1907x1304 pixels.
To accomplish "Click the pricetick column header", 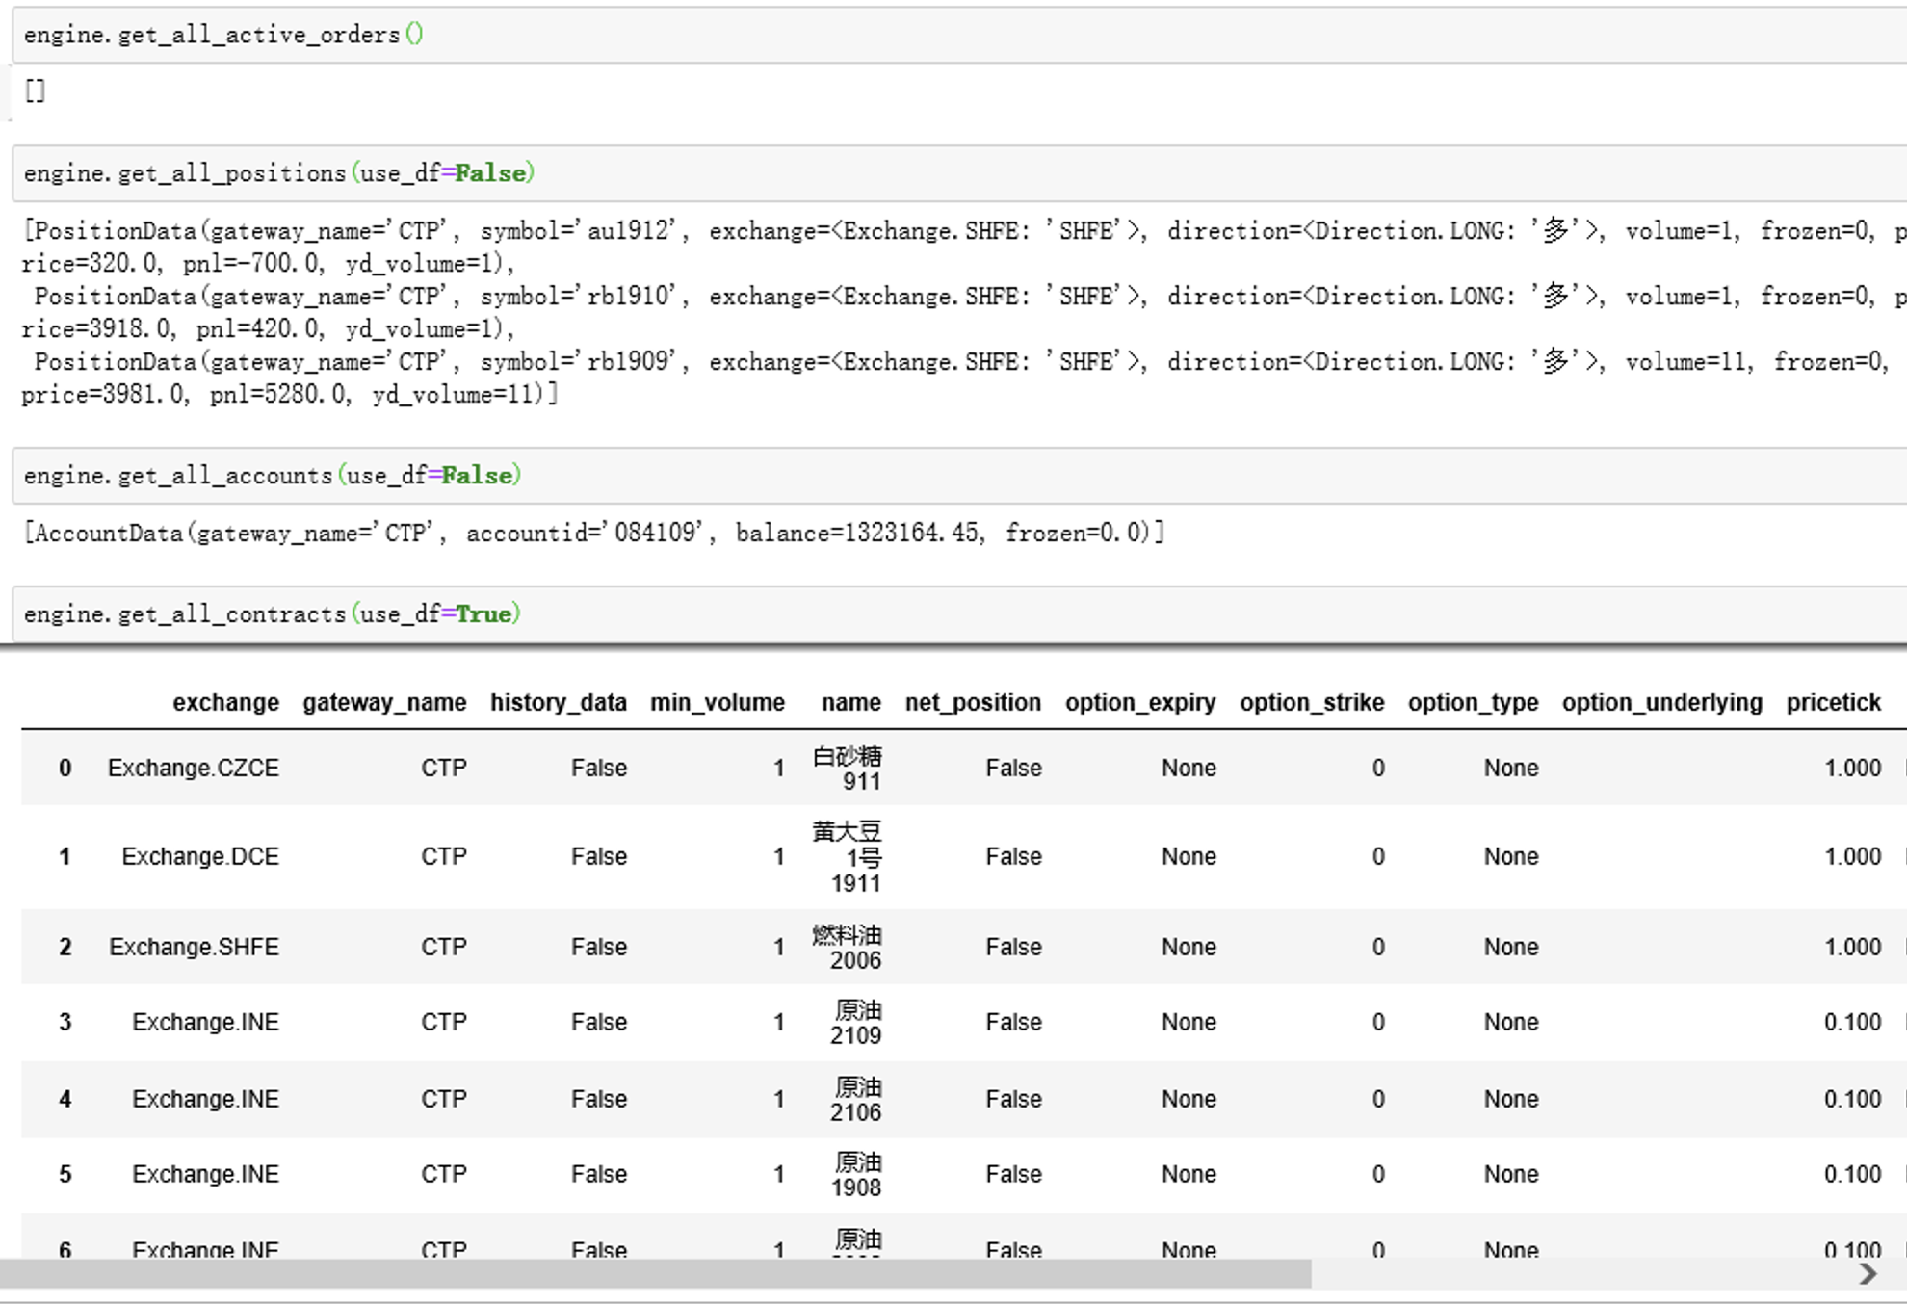I will coord(1833,702).
